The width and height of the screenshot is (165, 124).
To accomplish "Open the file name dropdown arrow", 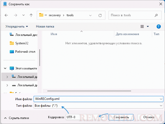I will coord(161,99).
